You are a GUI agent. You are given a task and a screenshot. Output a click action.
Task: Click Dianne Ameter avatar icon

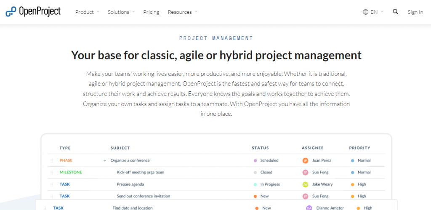309,208
